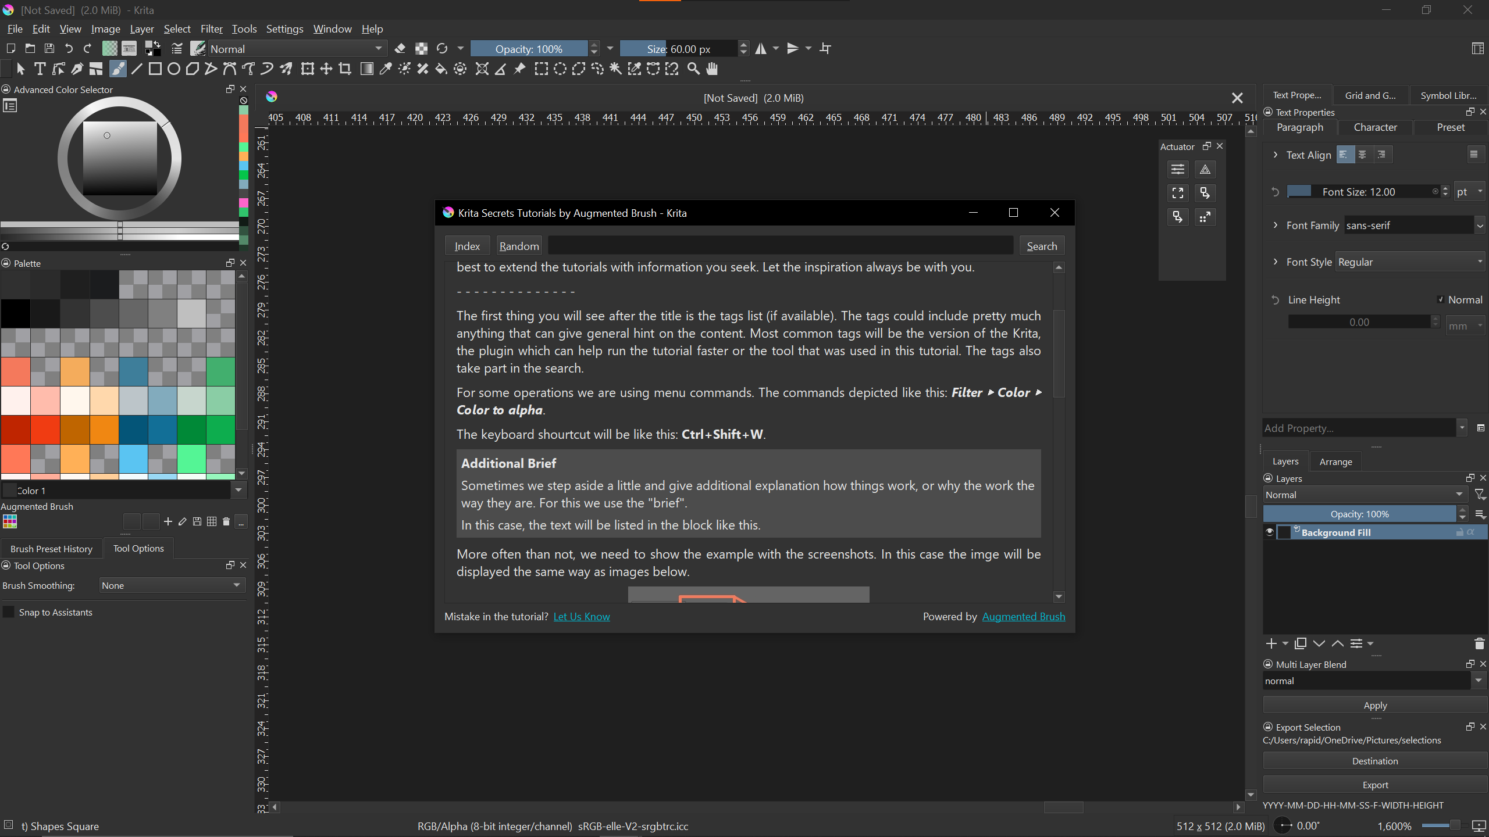This screenshot has height=837, width=1489.
Task: Open Brush Smoothing dropdown
Action: (172, 585)
